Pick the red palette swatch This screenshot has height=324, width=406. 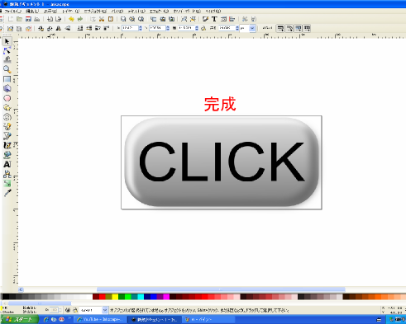point(103,297)
